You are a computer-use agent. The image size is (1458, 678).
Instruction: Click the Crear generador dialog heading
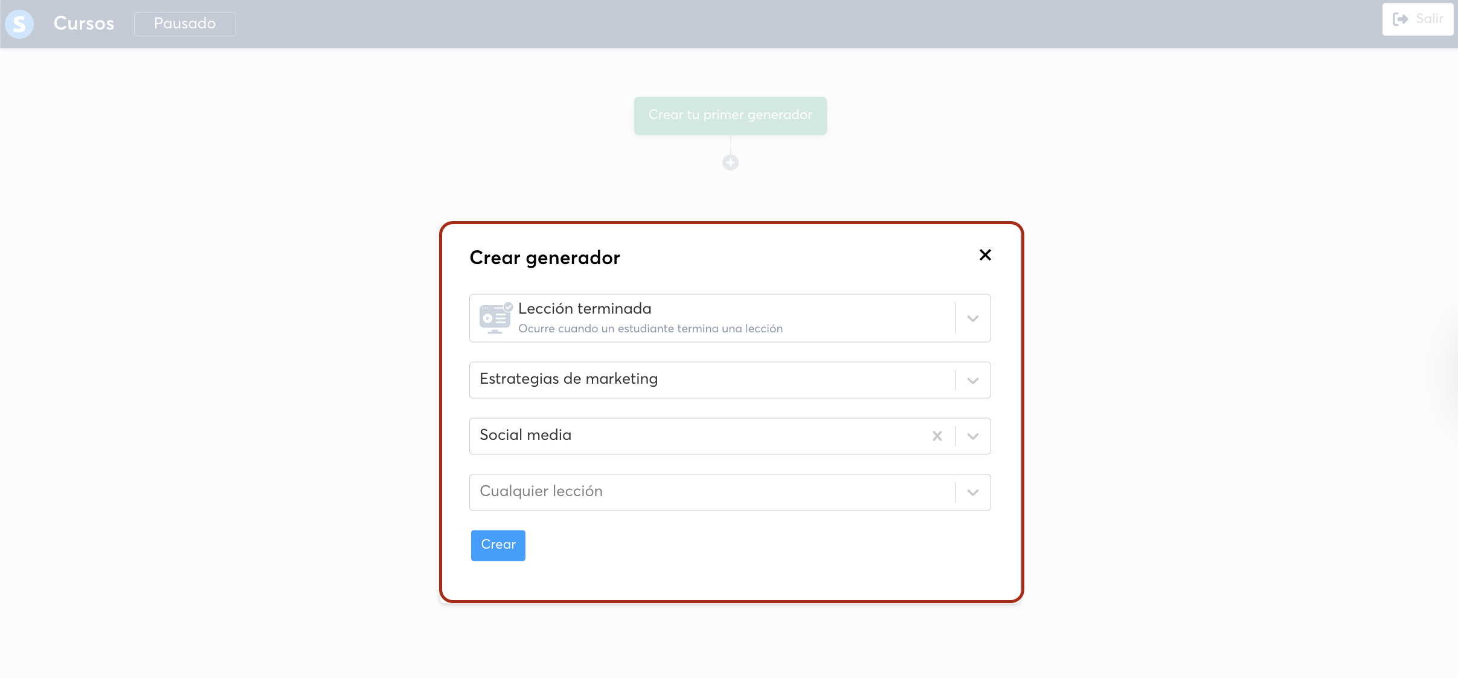point(544,258)
